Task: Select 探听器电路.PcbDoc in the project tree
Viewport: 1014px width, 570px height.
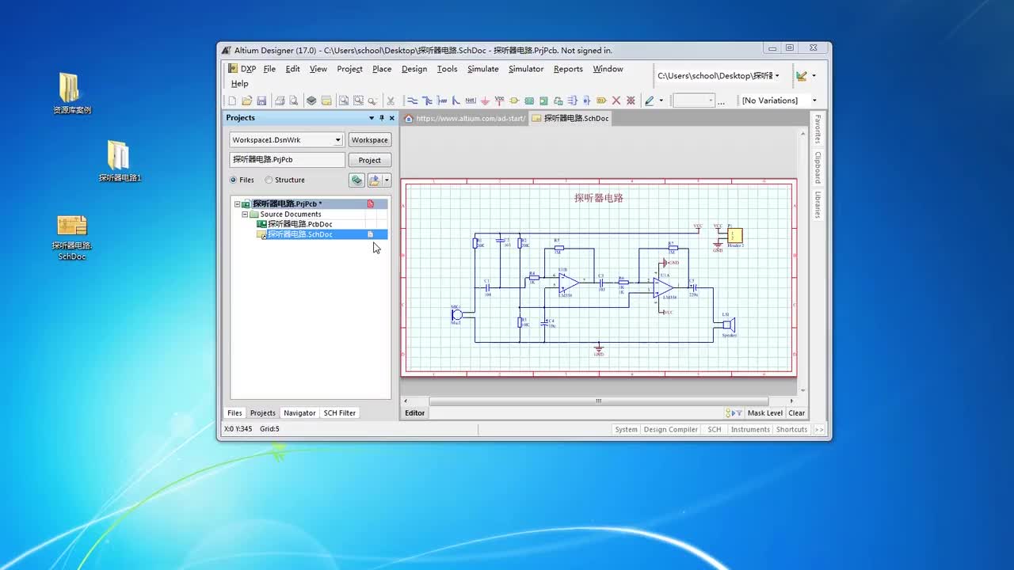Action: (x=299, y=224)
